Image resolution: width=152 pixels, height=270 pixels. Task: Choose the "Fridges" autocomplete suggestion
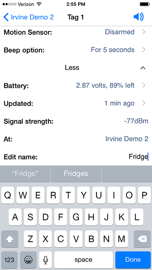[76, 174]
